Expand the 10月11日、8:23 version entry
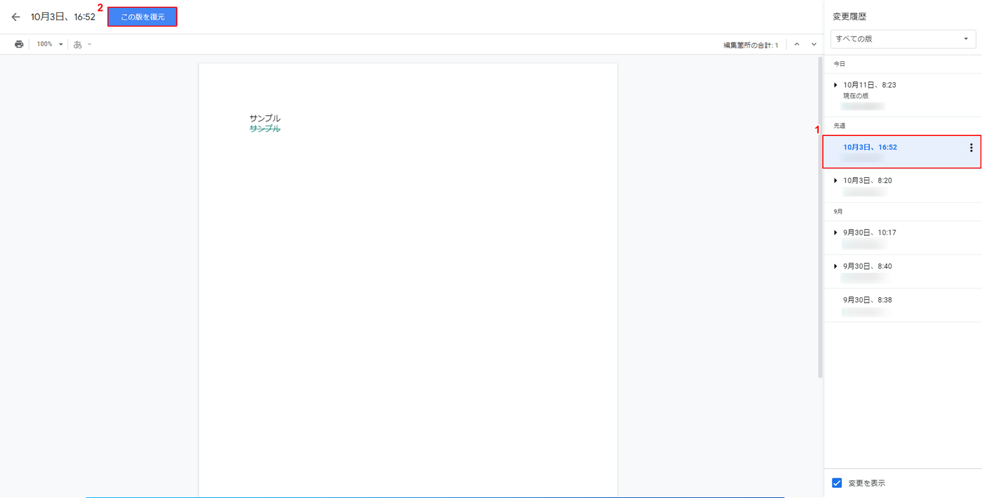The image size is (982, 498). tap(836, 85)
